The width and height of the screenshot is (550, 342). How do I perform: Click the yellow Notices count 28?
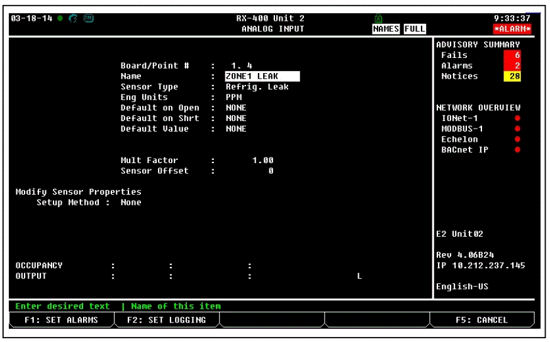click(512, 76)
